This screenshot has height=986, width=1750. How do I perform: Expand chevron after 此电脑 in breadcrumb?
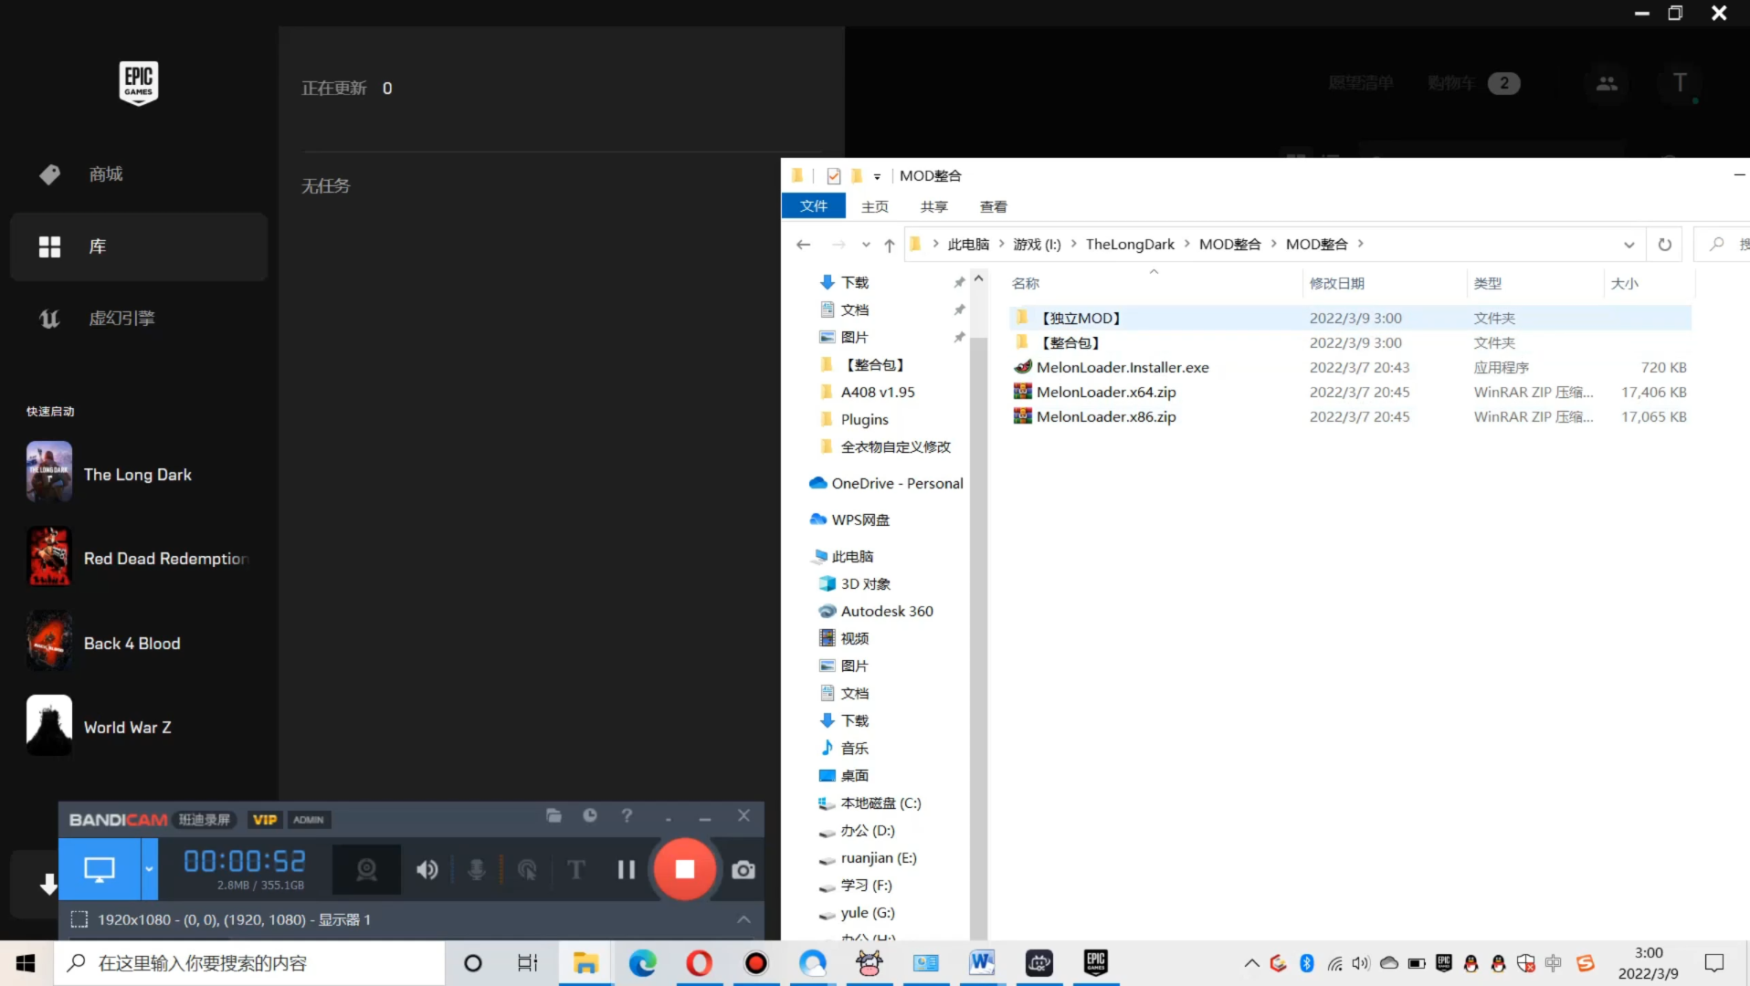pyautogui.click(x=1001, y=244)
